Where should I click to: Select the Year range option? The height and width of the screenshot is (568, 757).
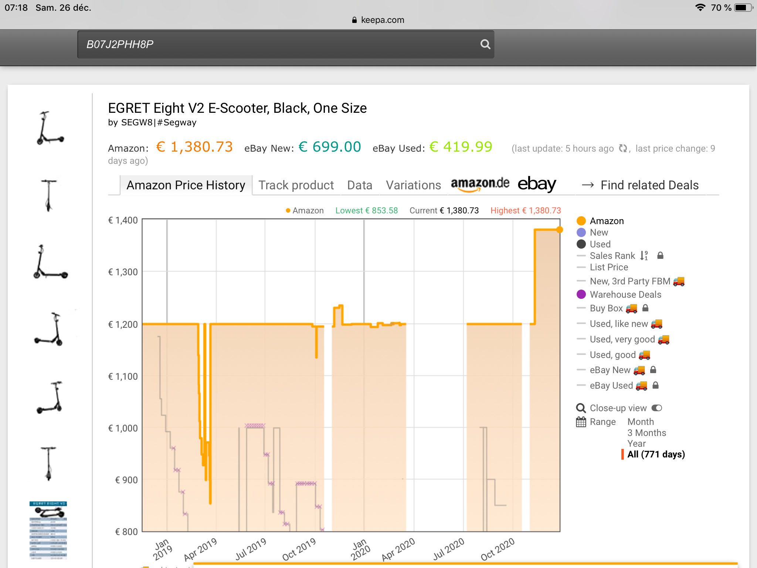(636, 443)
